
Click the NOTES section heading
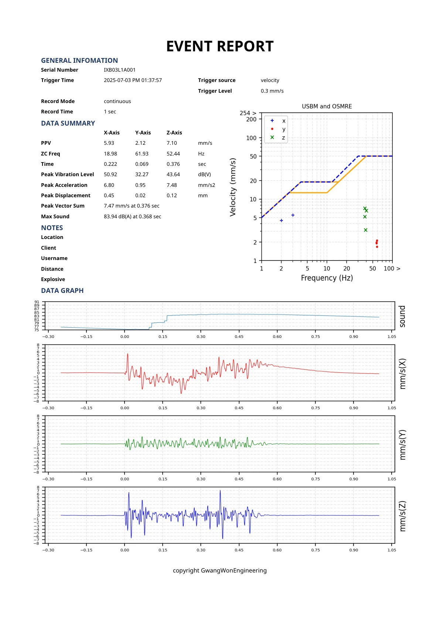tap(52, 228)
